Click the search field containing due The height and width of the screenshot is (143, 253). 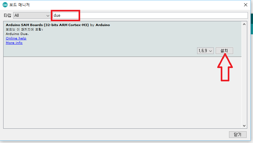(150, 15)
